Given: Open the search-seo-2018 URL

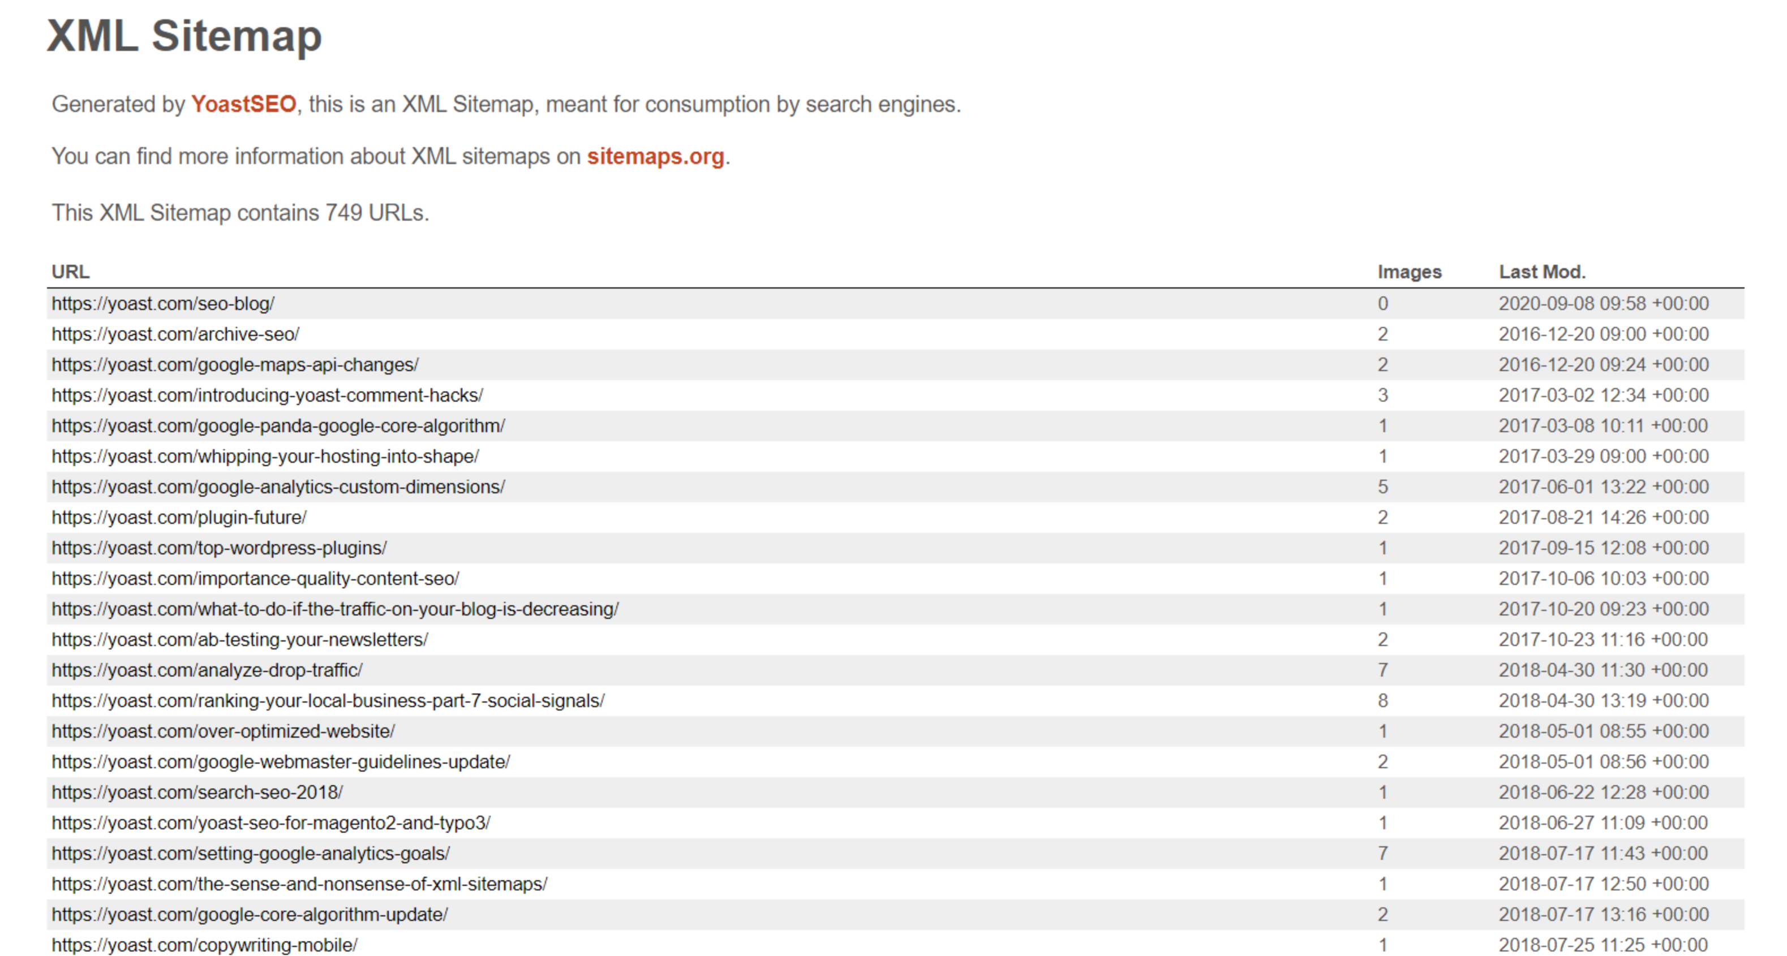Looking at the screenshot, I should [x=197, y=792].
